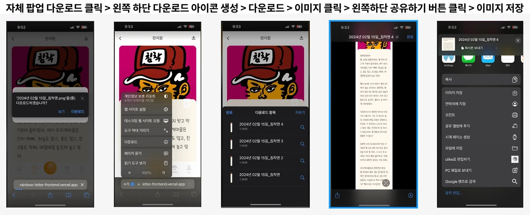
Task: Reload page via address bar refresh icon
Action: (x=190, y=184)
